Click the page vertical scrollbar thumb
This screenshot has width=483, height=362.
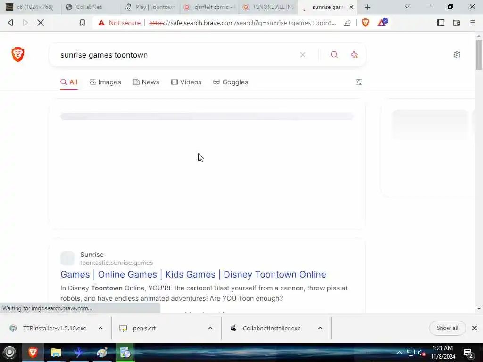479,55
